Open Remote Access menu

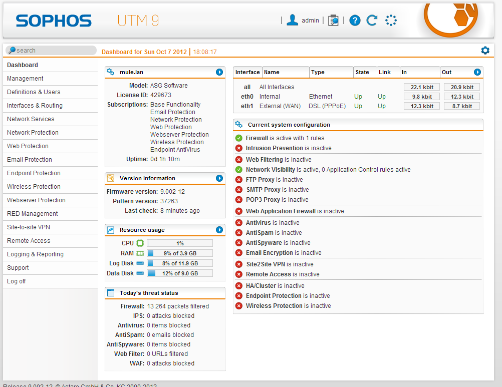pos(50,240)
